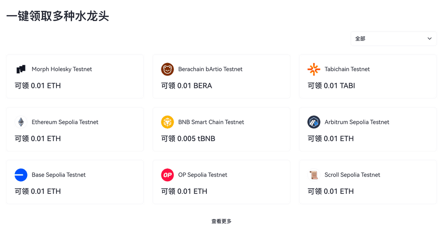This screenshot has width=442, height=227.
Task: Select the Morph Holesky Testnet label
Action: (62, 69)
